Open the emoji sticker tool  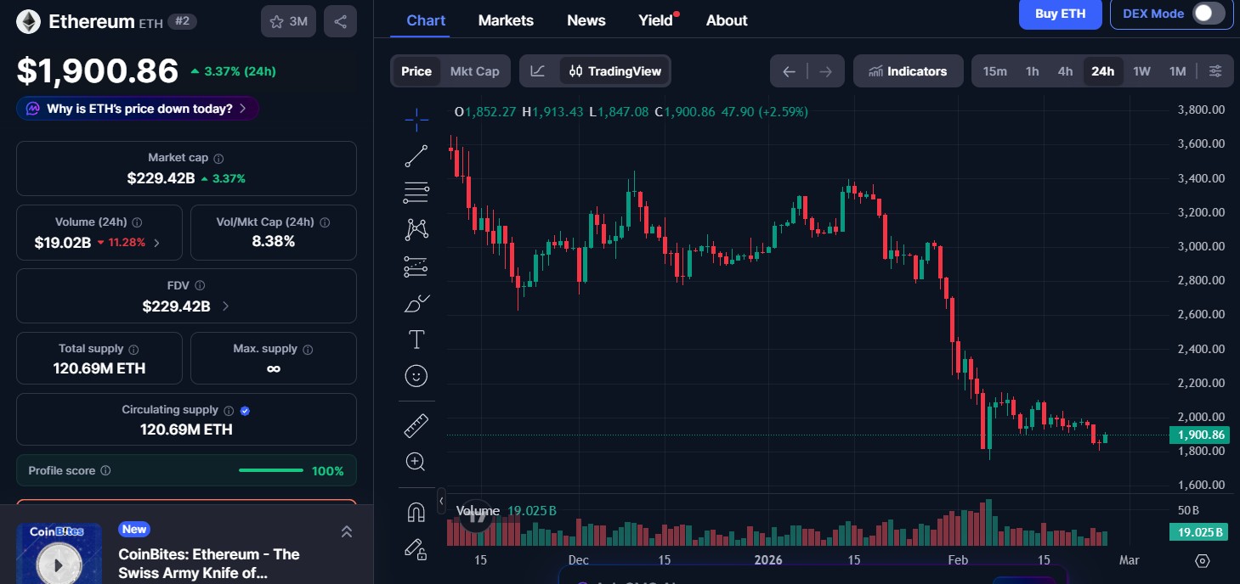coord(416,375)
